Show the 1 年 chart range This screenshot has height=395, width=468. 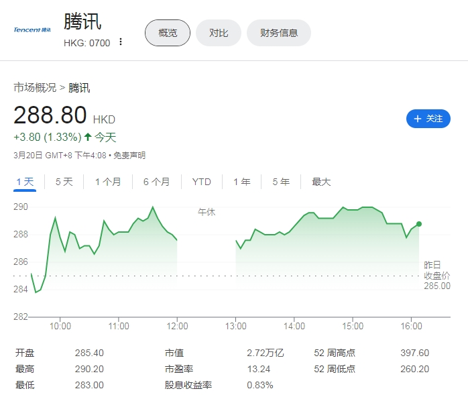[241, 182]
